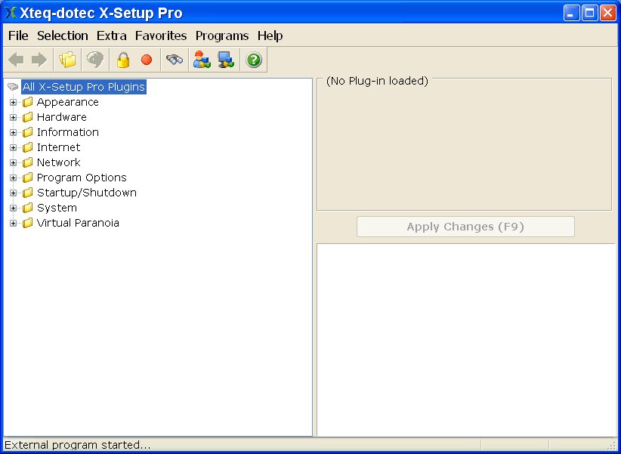This screenshot has width=621, height=454.
Task: Expand the Hardware tree node
Action: (x=13, y=117)
